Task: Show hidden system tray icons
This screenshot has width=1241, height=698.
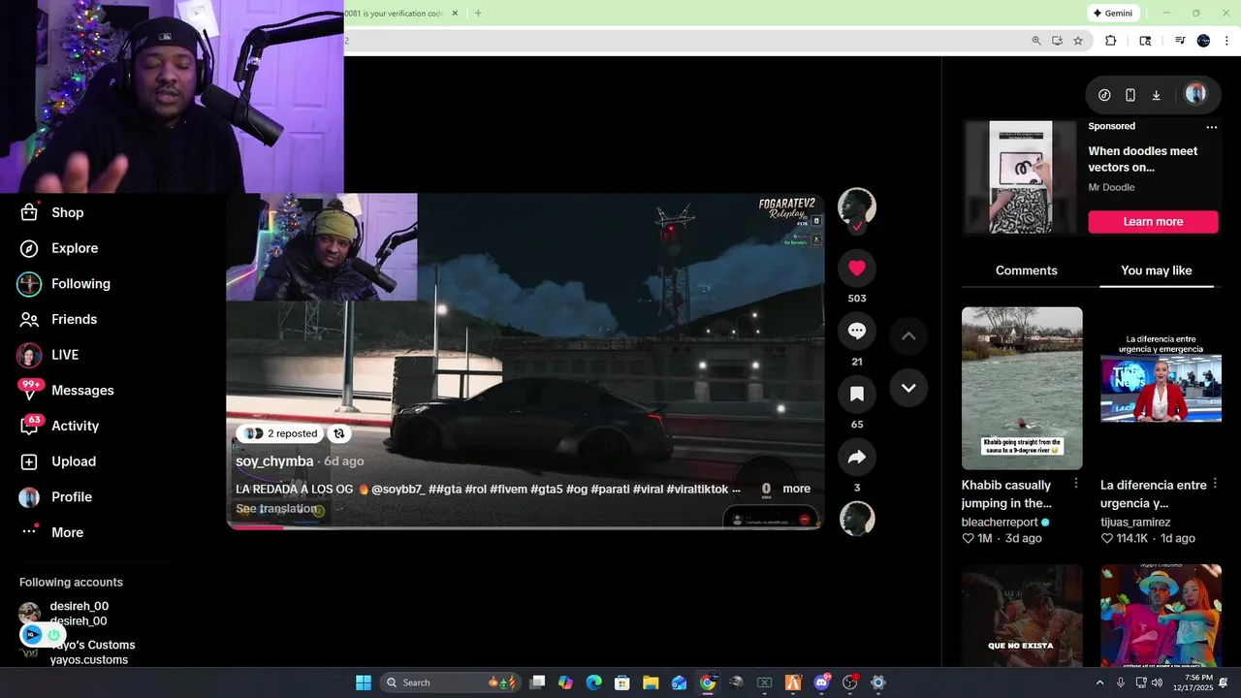Action: (x=1099, y=682)
